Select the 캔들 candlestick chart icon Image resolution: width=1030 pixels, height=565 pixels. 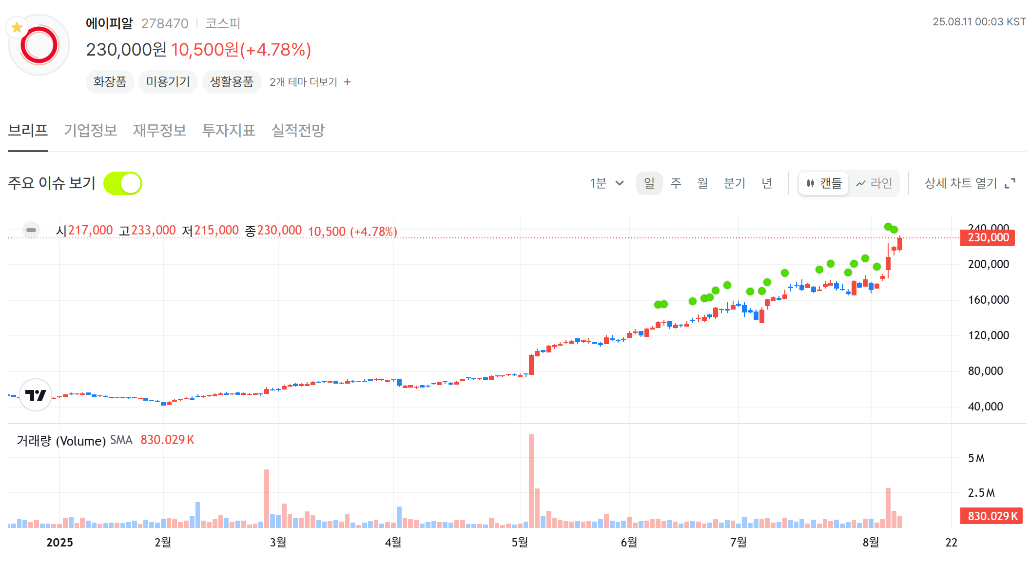(x=810, y=183)
